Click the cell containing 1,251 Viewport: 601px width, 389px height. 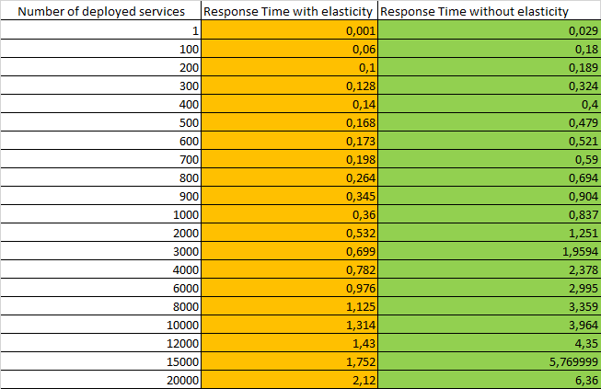coord(490,232)
